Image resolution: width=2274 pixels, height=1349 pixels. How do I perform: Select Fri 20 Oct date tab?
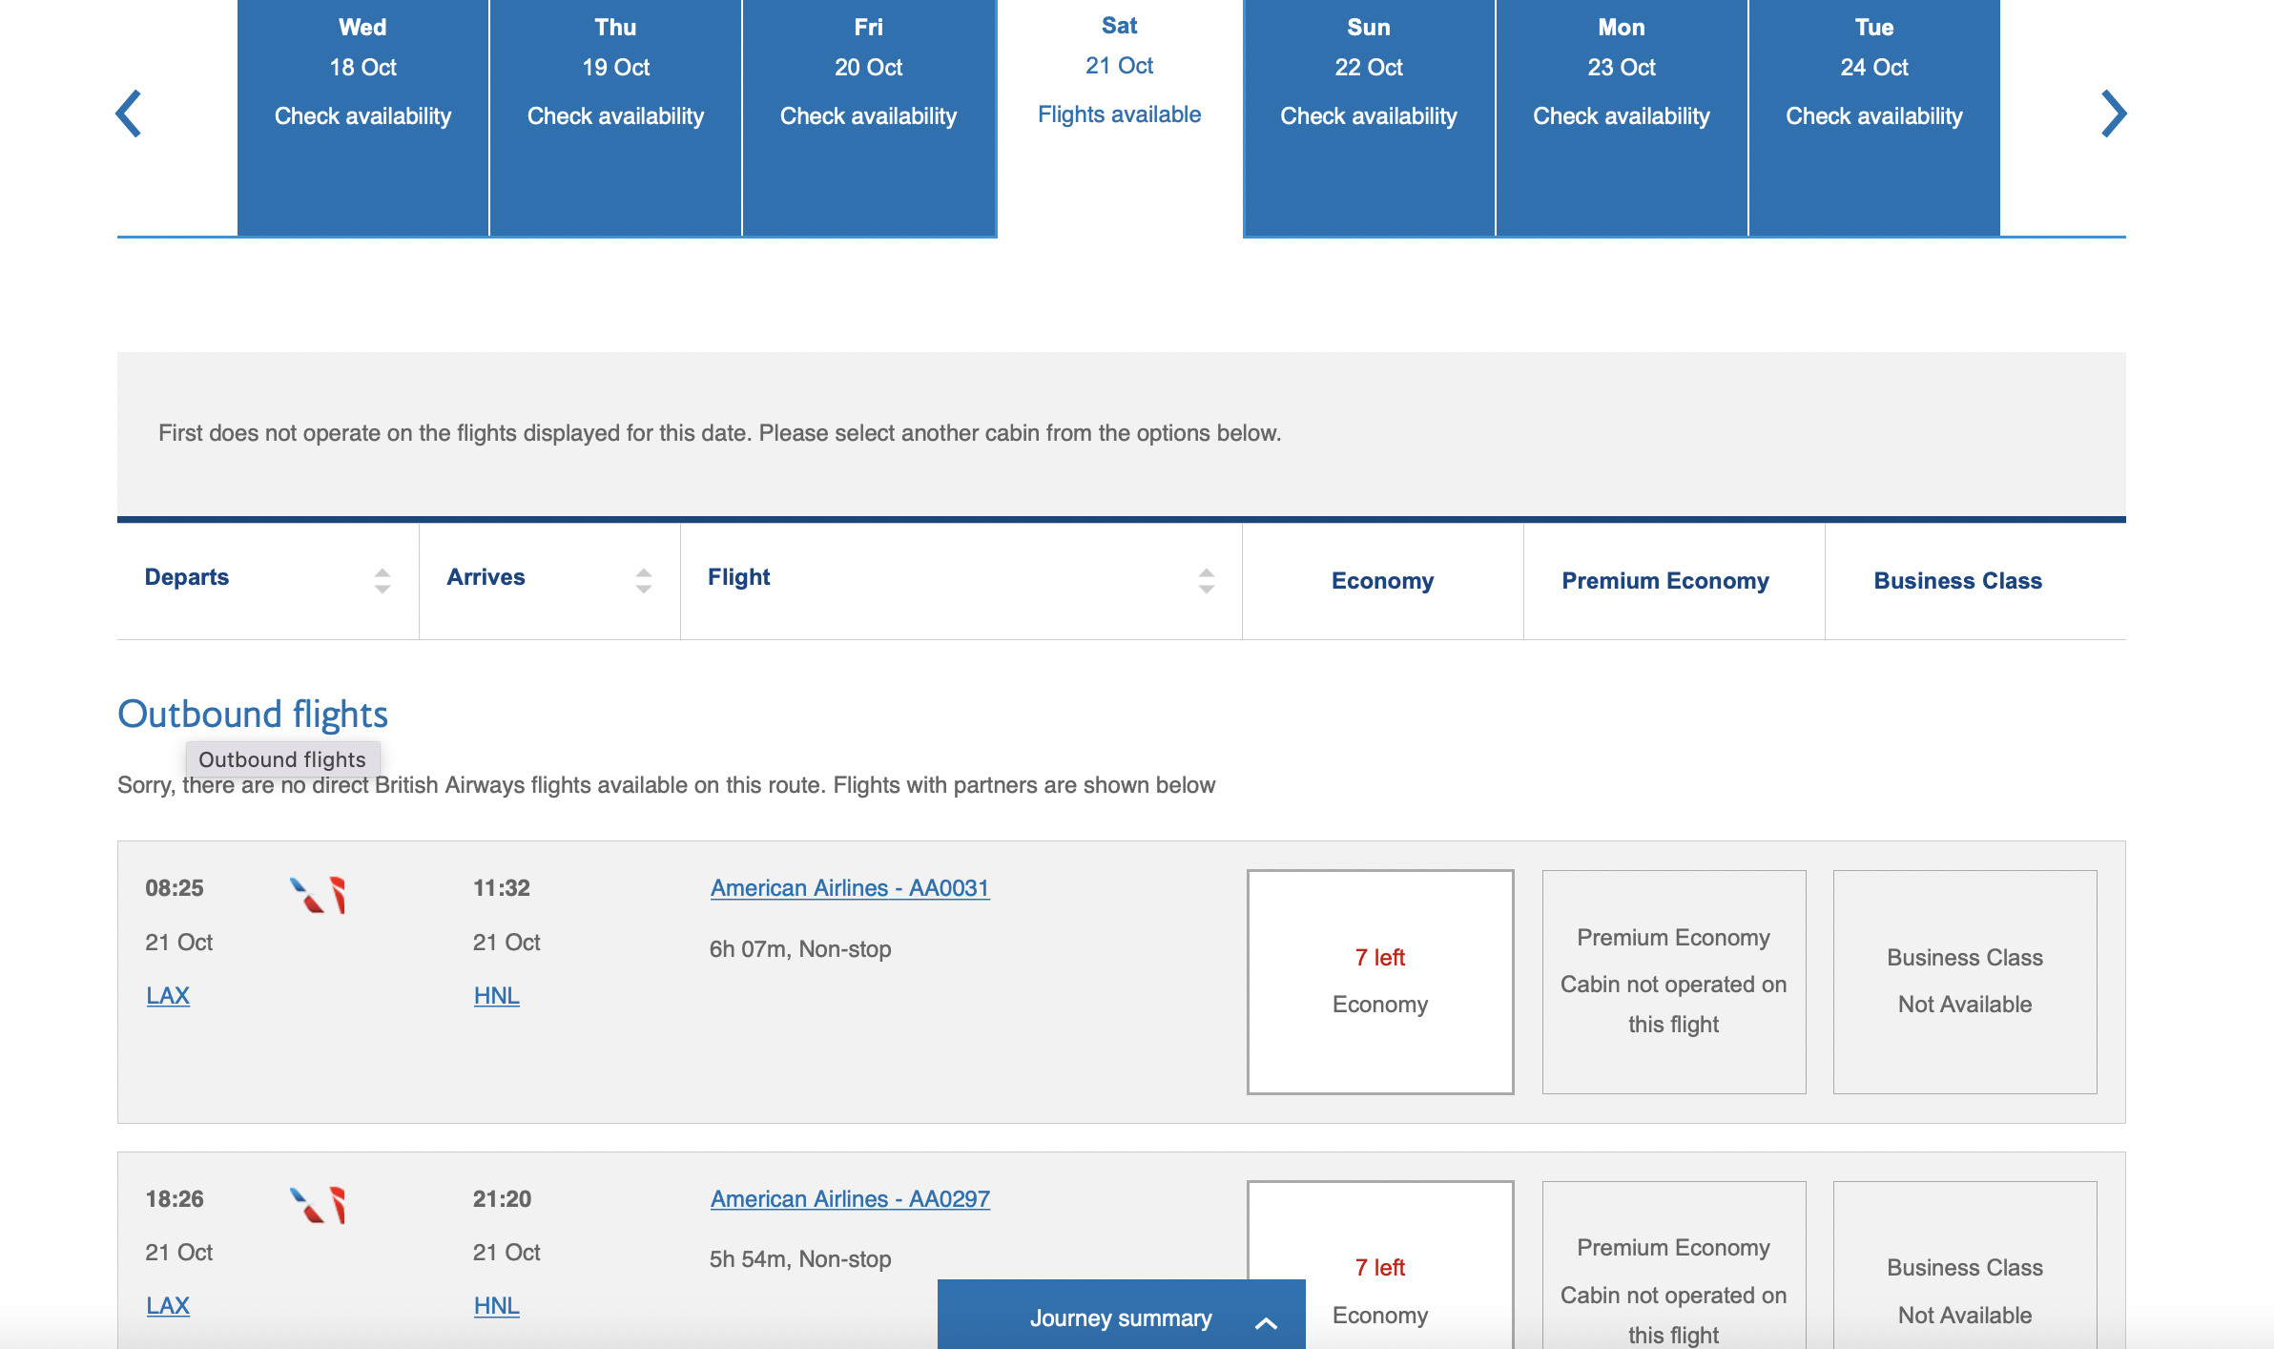pos(869,117)
